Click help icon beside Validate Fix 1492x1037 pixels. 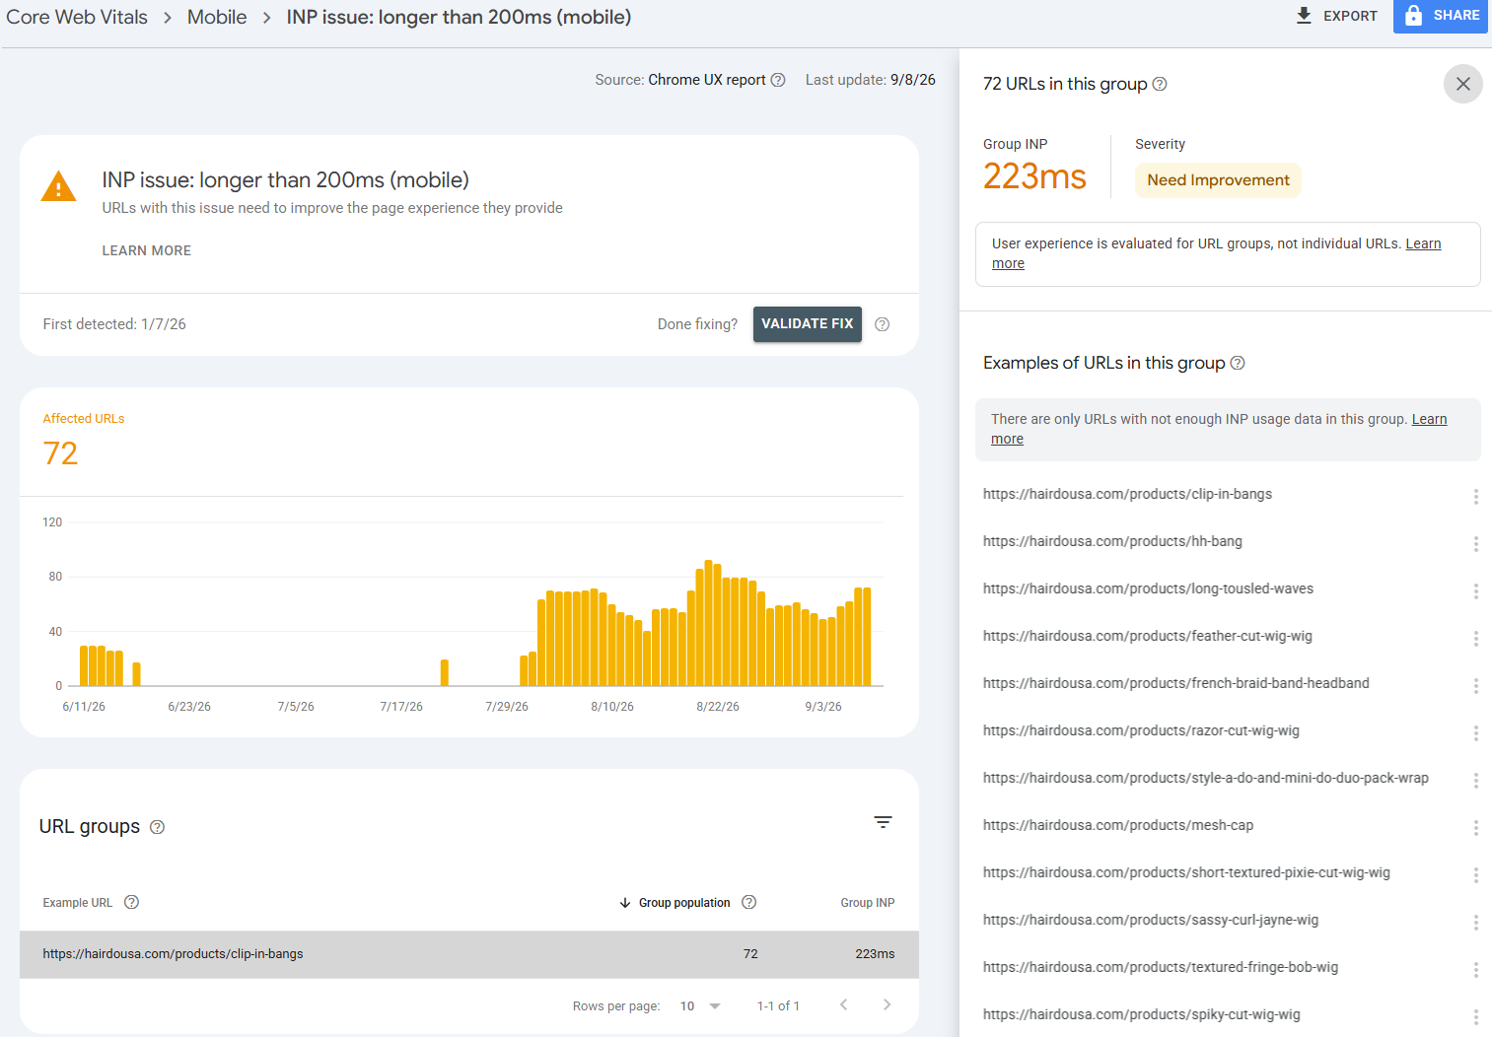(x=883, y=324)
